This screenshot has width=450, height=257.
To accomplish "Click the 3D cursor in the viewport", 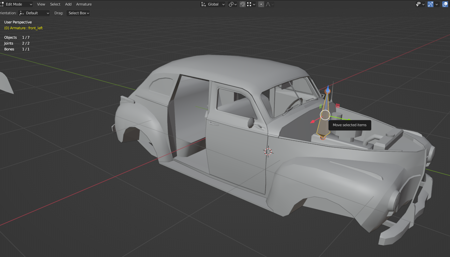I will click(x=268, y=152).
